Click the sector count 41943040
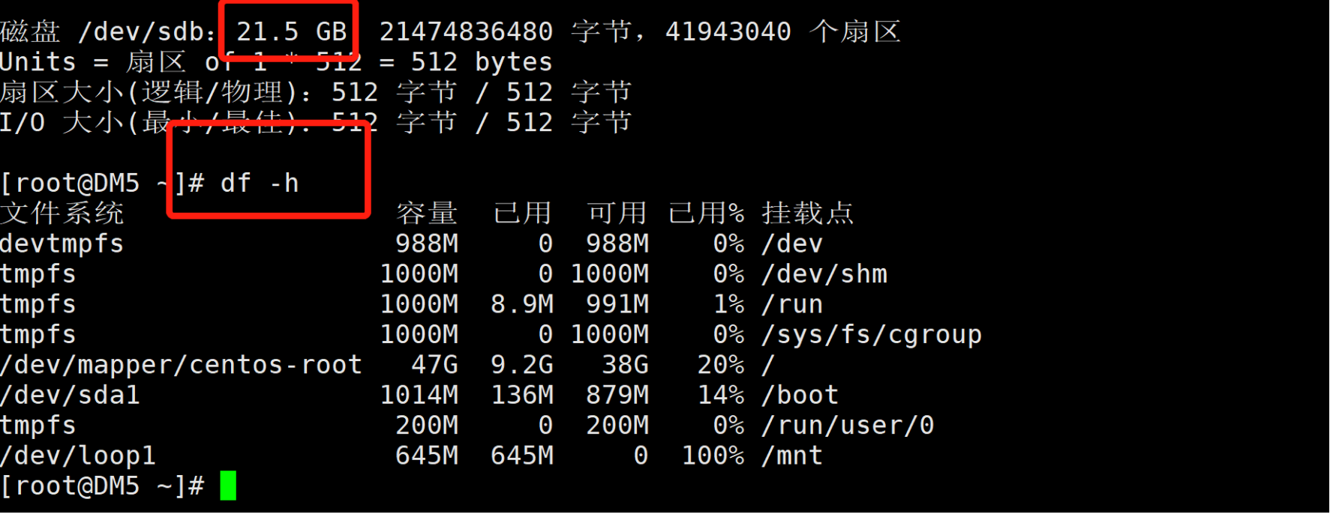Screen dimensions: 1330x514 click(728, 31)
